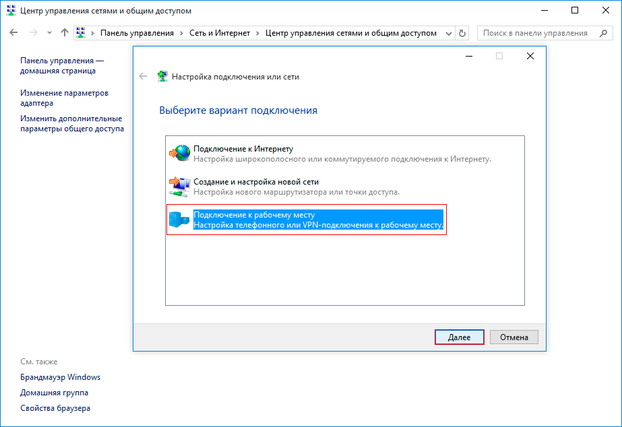
Task: Minimize the main Control Panel window
Action: (x=545, y=11)
